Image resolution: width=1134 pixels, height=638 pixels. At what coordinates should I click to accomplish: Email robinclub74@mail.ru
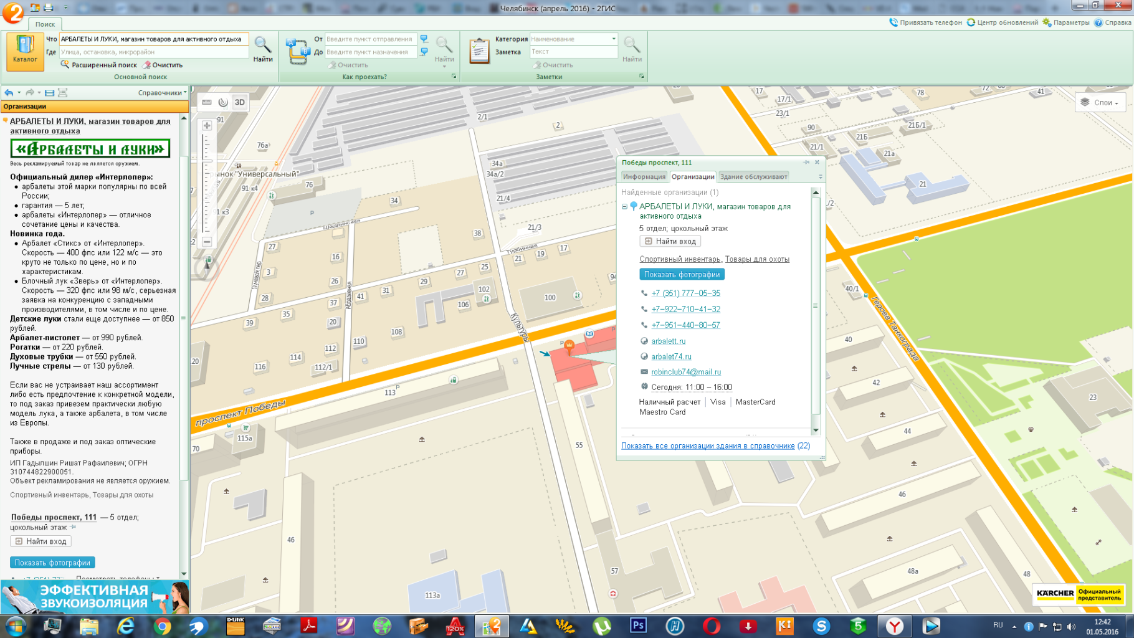tap(686, 372)
